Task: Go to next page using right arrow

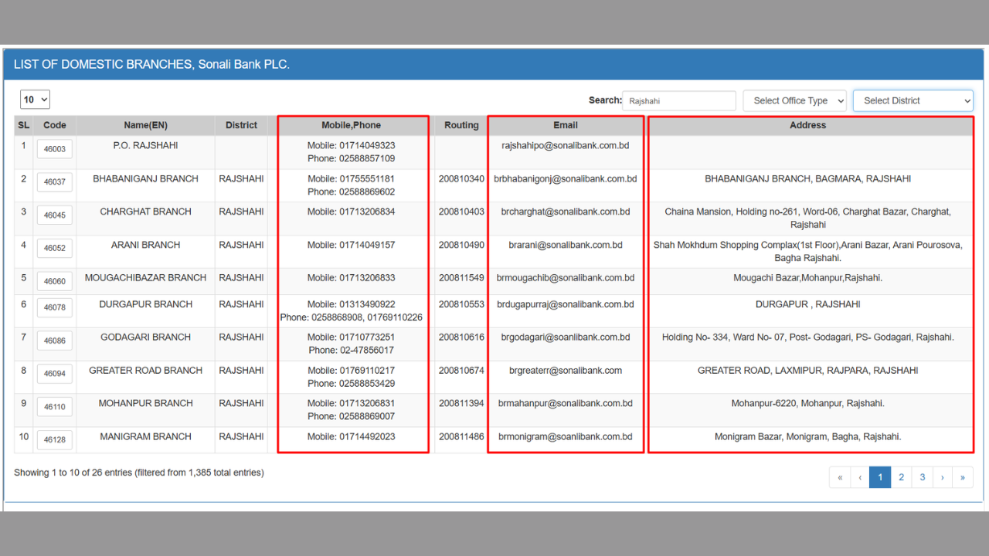Action: [x=942, y=477]
